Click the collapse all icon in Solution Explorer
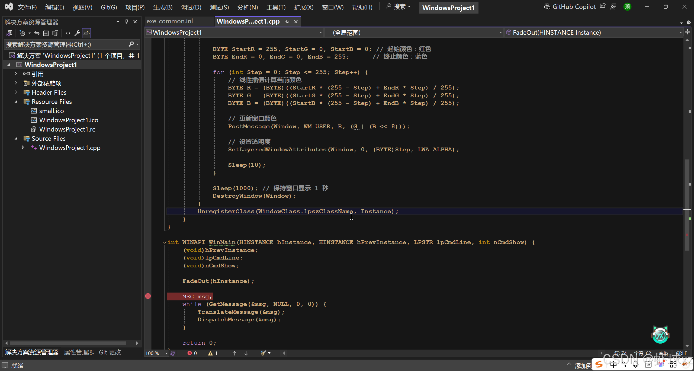694x371 pixels. 46,33
